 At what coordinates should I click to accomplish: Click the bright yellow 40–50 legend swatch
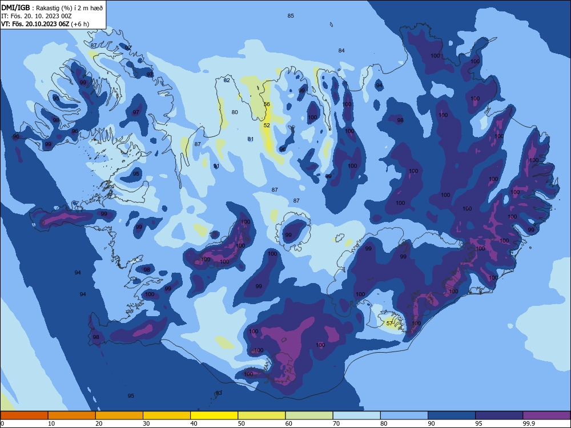[214, 415]
